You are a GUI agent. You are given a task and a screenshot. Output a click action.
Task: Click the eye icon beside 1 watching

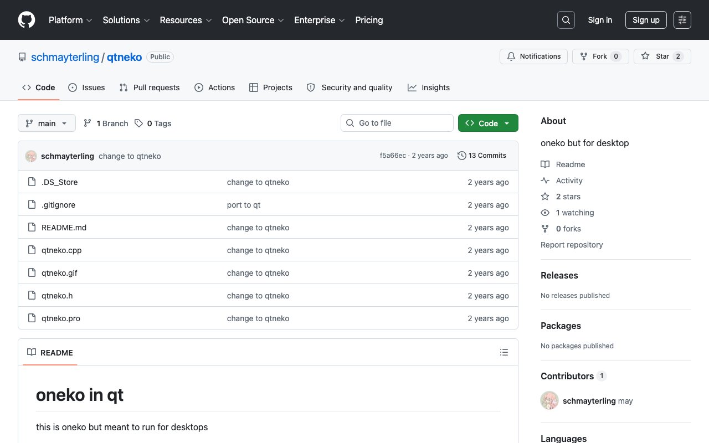click(545, 213)
